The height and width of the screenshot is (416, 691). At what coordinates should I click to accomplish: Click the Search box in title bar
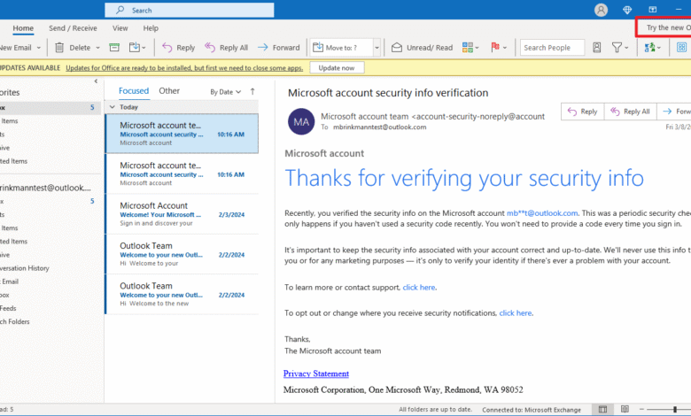(x=189, y=10)
